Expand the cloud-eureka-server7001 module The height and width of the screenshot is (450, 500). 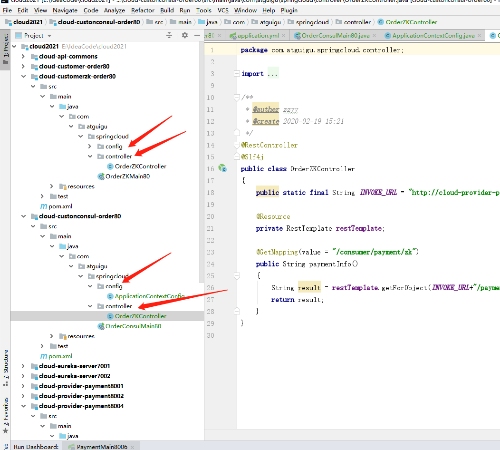coord(23,366)
